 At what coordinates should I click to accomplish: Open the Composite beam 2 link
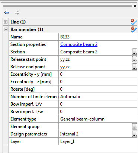(79, 44)
